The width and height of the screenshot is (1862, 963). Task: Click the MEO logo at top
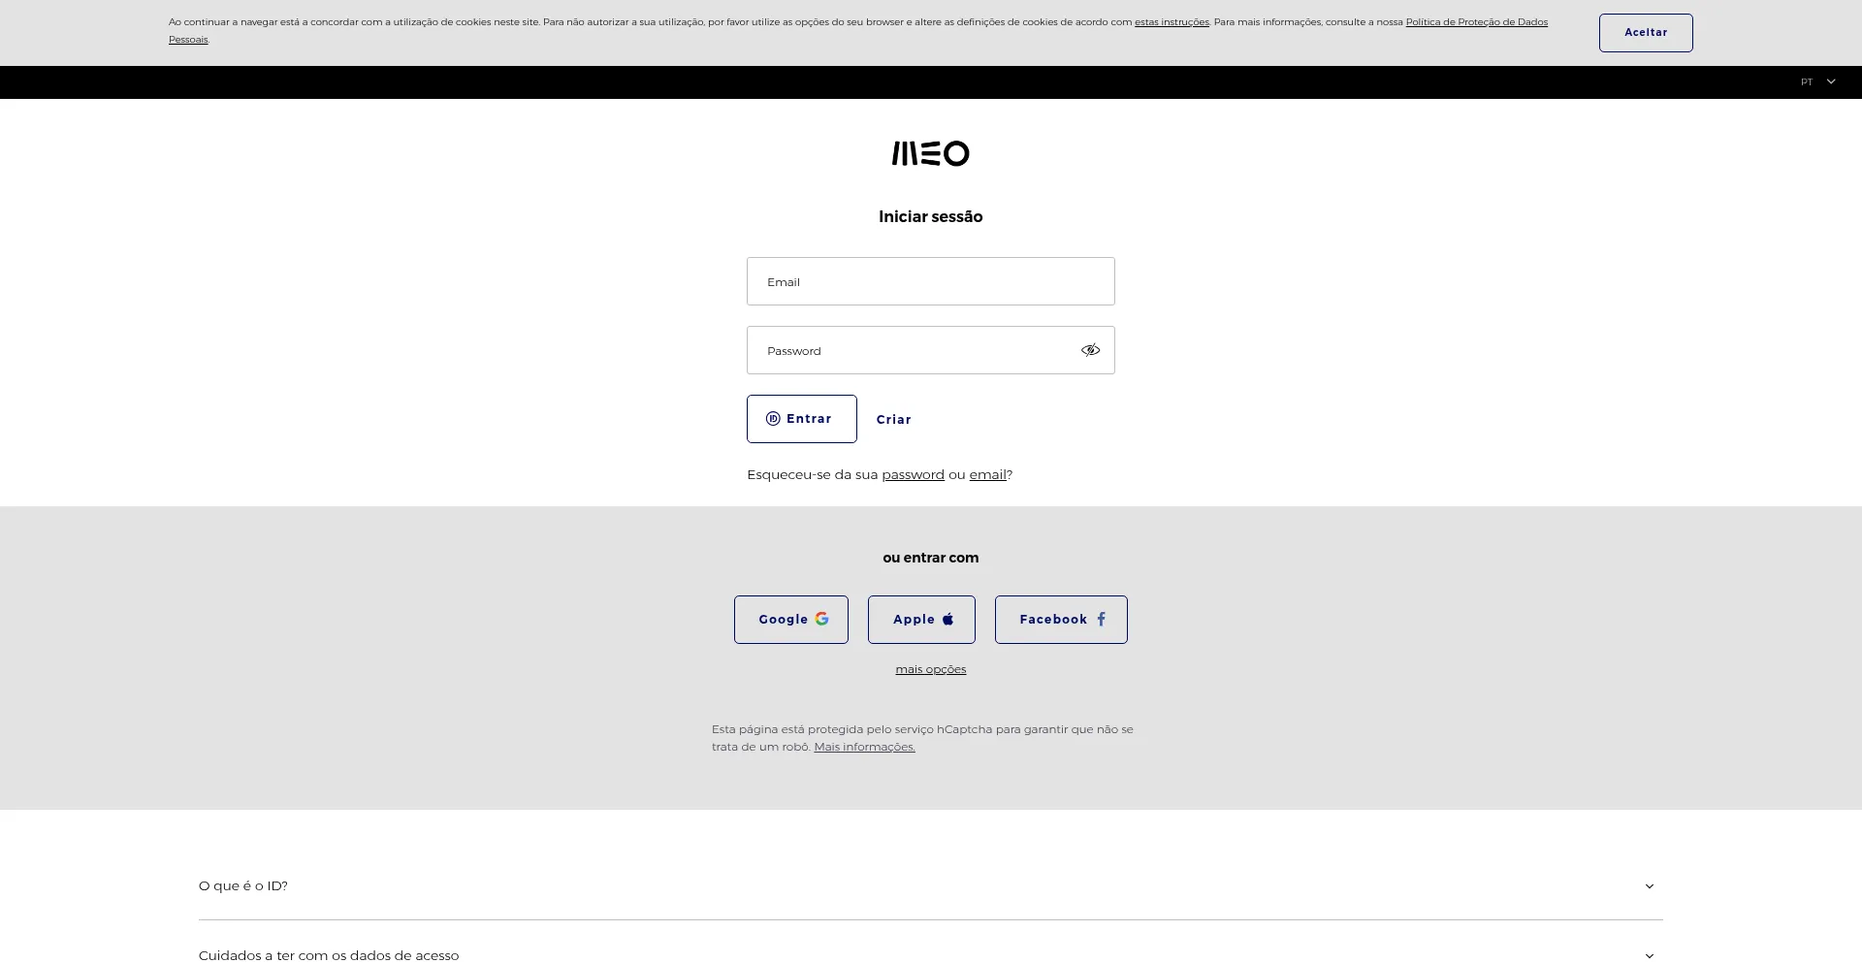[x=930, y=153]
